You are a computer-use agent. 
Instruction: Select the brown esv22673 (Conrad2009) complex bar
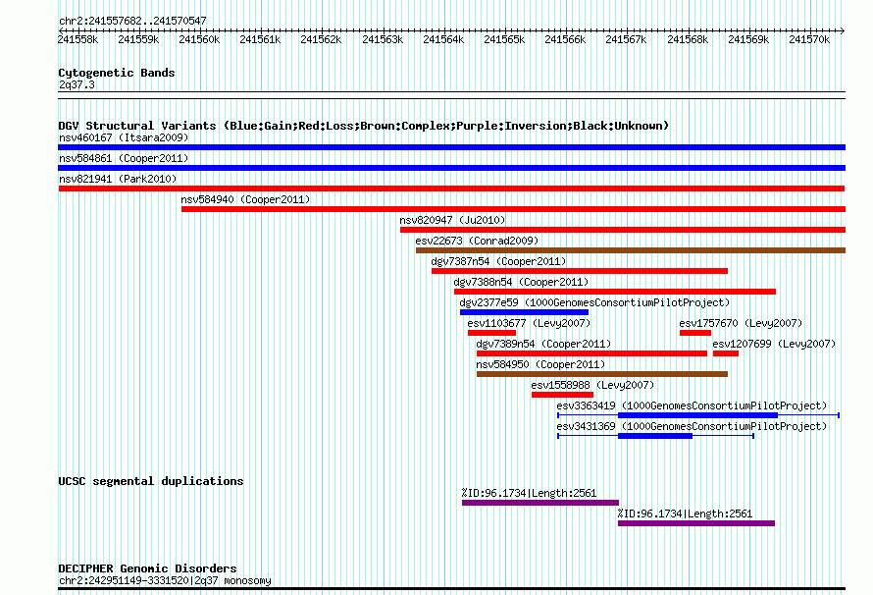point(631,250)
